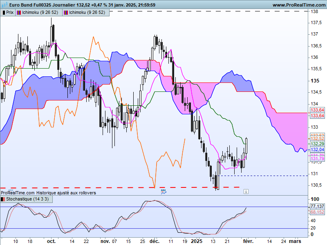Open the small info 'i' icon on chart
Viewport: 327px width, 245px height.
point(246,192)
